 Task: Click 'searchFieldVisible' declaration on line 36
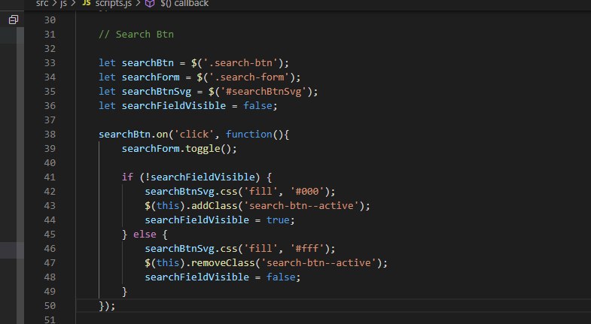coord(174,106)
